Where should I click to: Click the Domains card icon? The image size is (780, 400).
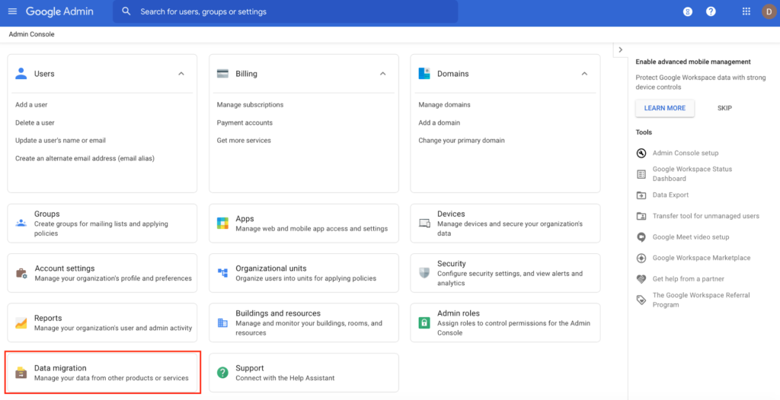[424, 74]
